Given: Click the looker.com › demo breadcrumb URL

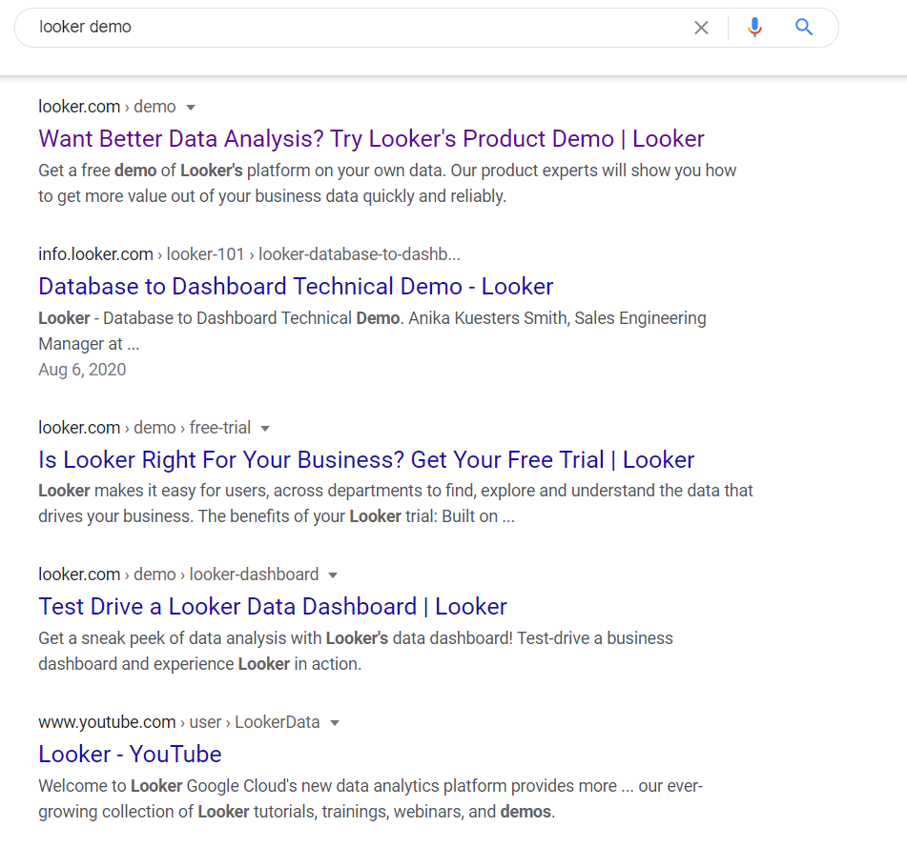Looking at the screenshot, I should 107,107.
